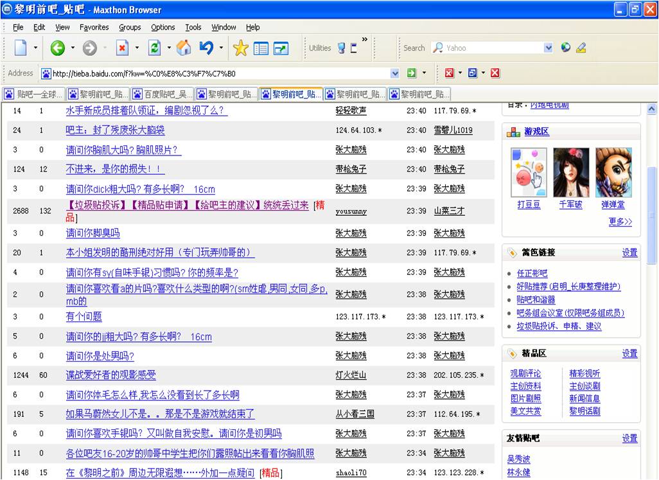Open the Tools menu
659x480 pixels.
(x=193, y=27)
